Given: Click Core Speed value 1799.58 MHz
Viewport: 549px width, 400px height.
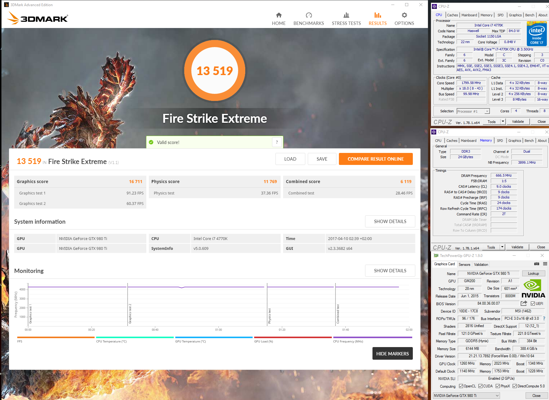Looking at the screenshot, I should point(471,83).
